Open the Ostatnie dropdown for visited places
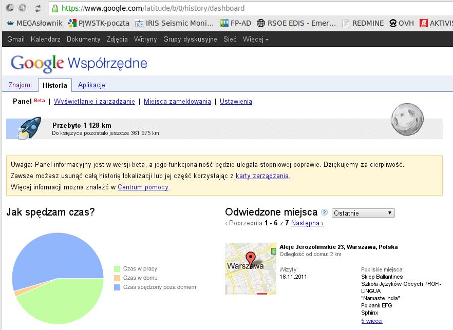Viewport: 453px width, 330px height. pyautogui.click(x=363, y=213)
